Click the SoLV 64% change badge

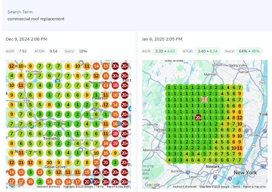click(249, 51)
